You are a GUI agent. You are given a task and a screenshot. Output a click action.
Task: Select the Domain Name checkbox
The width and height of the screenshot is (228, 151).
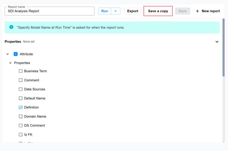click(x=21, y=116)
